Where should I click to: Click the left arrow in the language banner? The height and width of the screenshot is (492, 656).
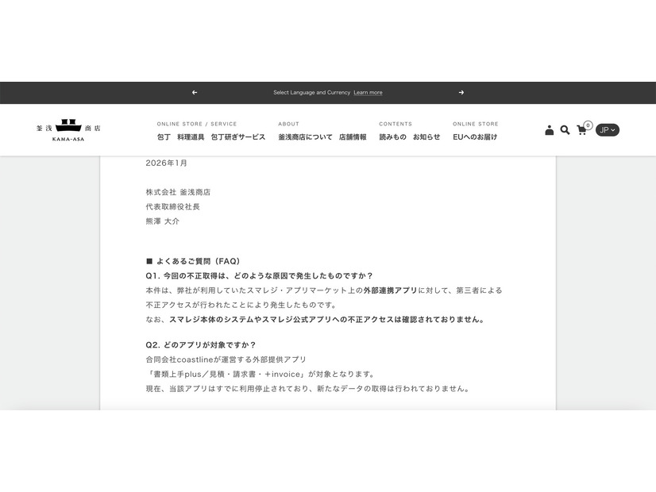[195, 93]
